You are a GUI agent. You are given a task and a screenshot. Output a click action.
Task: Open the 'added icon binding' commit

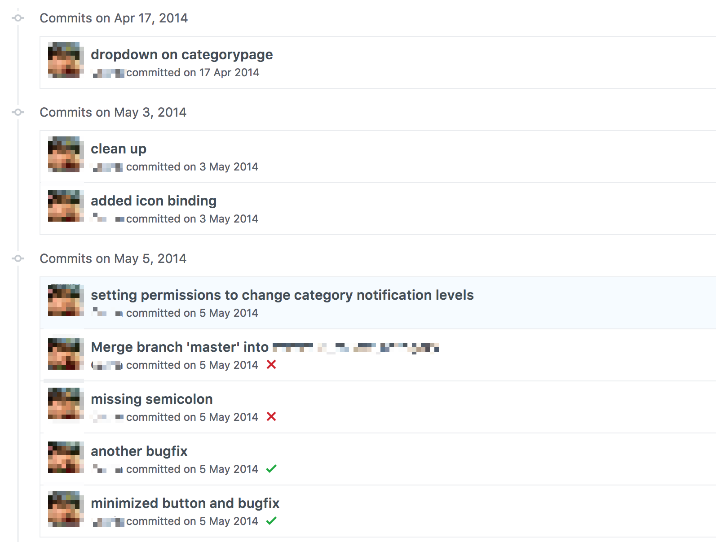[x=154, y=201]
